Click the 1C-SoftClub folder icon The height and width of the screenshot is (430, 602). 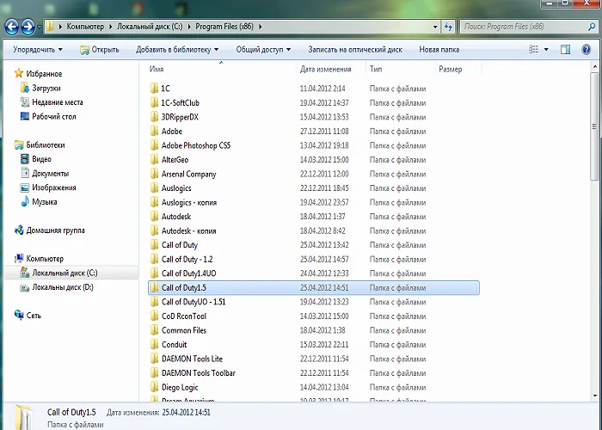(154, 102)
